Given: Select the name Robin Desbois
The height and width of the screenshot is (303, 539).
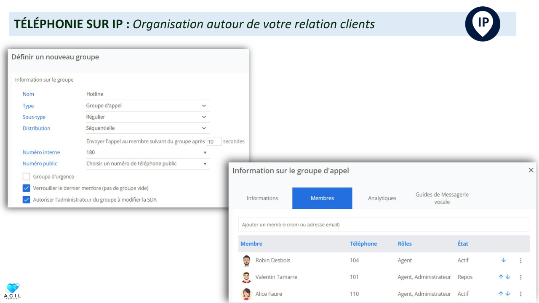Looking at the screenshot, I should tap(273, 260).
